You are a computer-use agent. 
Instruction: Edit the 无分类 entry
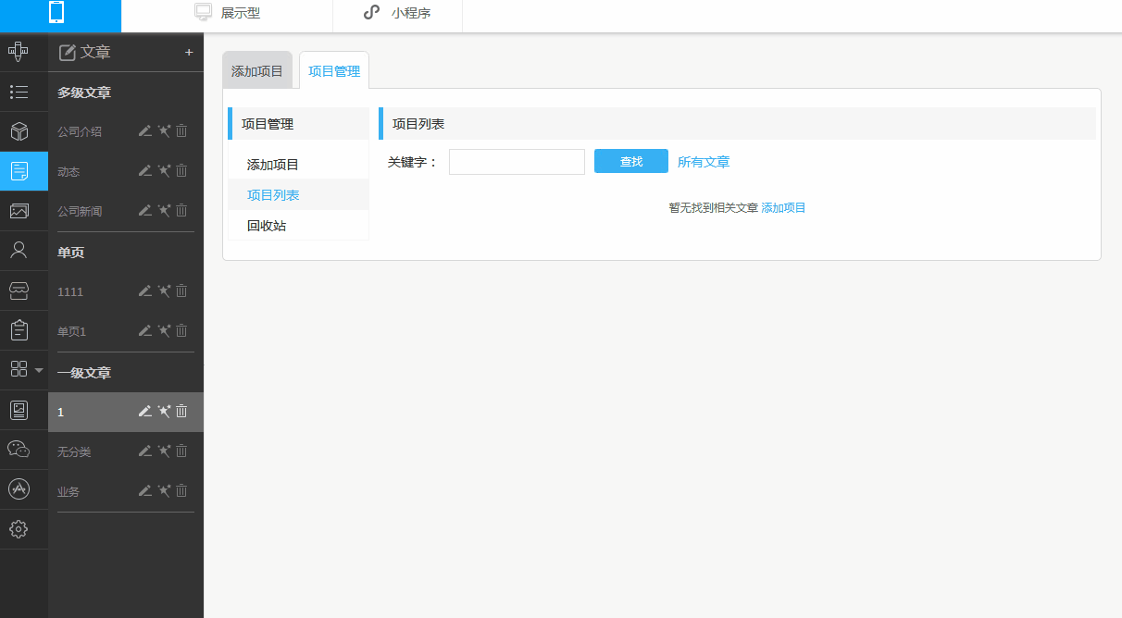point(144,451)
